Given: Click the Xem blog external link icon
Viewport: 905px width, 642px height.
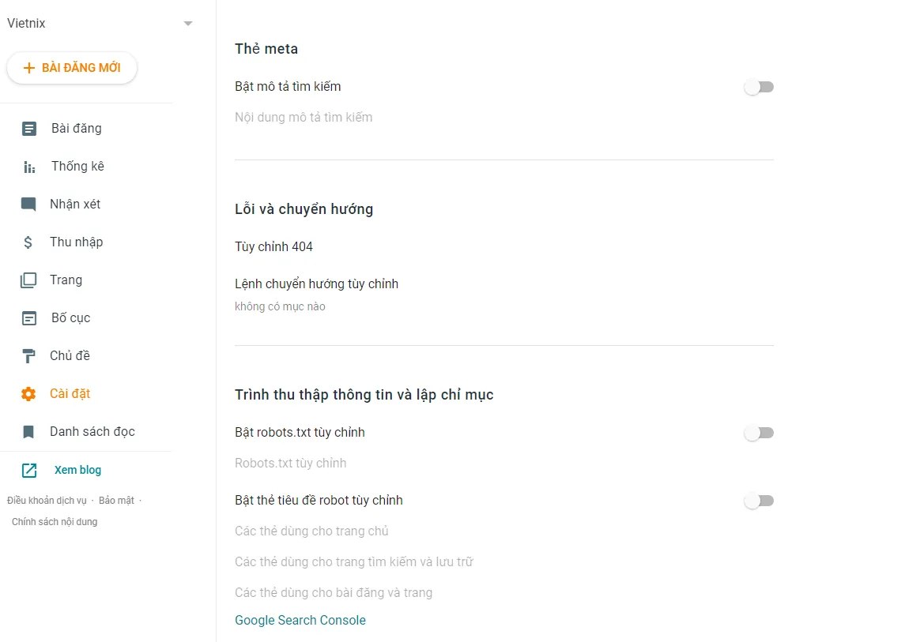Looking at the screenshot, I should pos(29,471).
